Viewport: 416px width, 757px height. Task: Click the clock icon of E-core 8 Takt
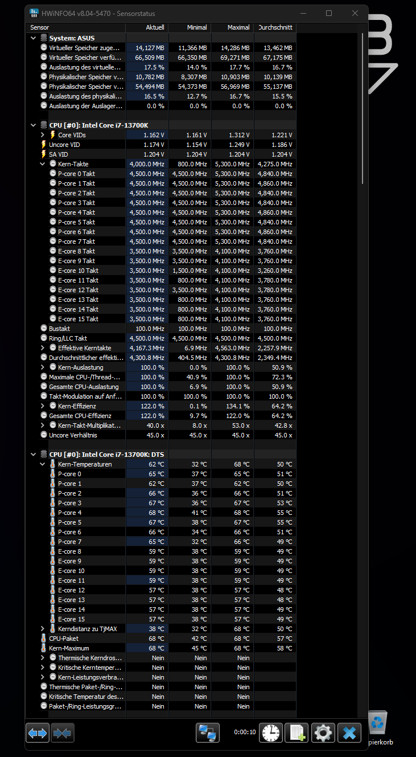pyautogui.click(x=53, y=251)
